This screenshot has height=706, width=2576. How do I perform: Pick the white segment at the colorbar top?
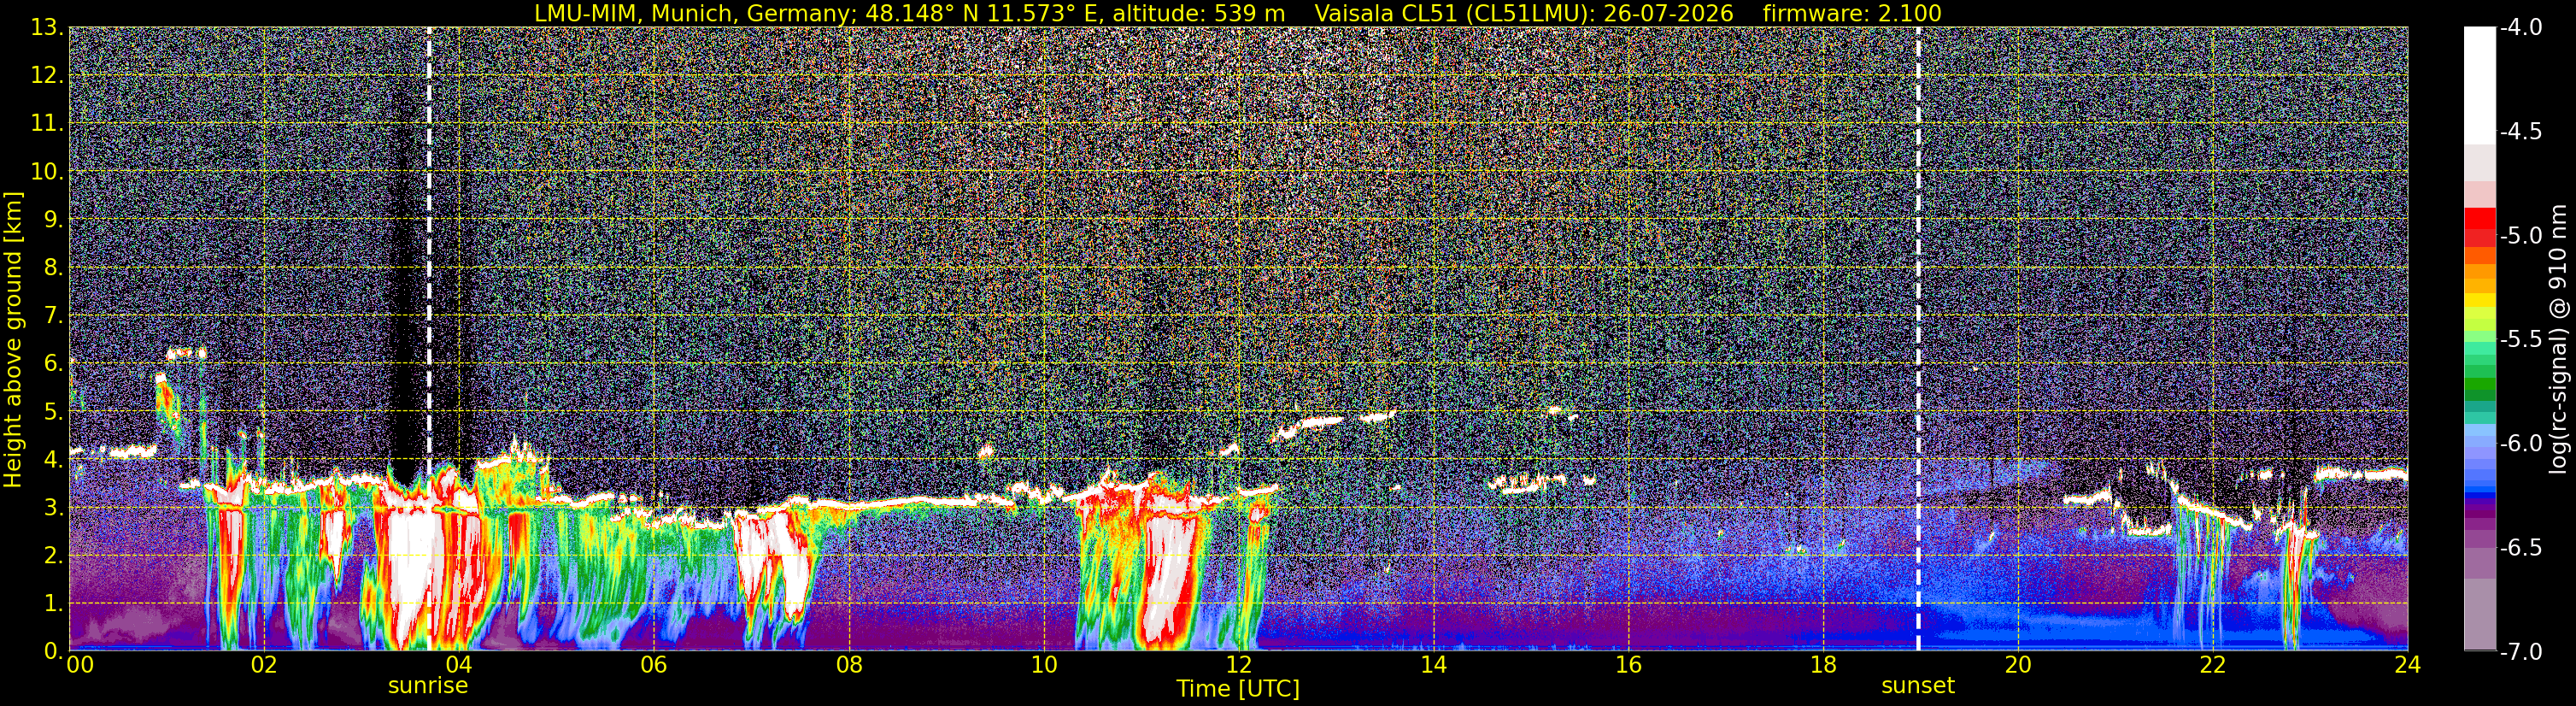[2480, 85]
